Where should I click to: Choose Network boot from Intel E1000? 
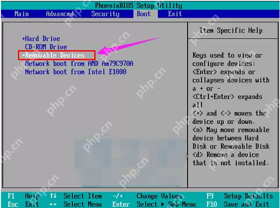point(75,72)
